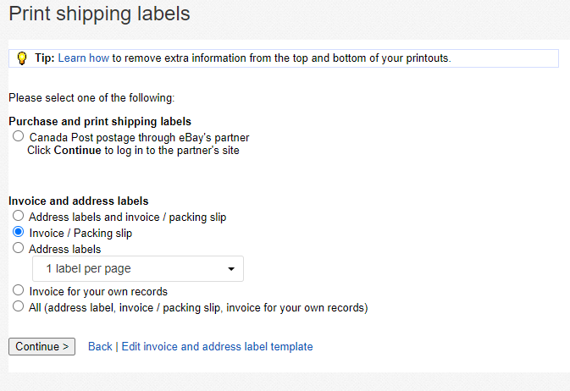The height and width of the screenshot is (391, 570).
Task: Open "Edit invoice and address label template" link
Action: point(217,346)
